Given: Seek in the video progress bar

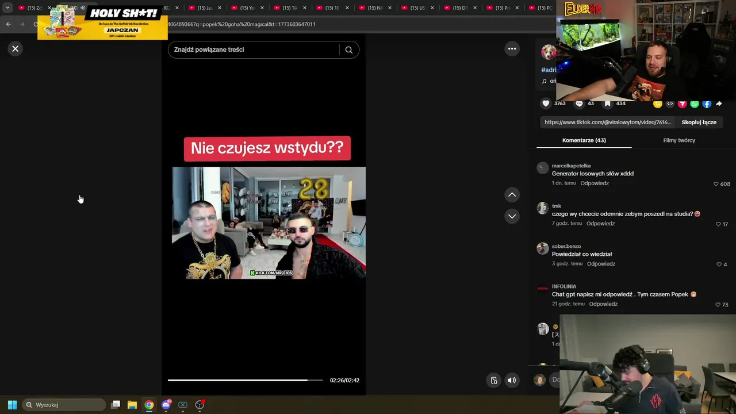Looking at the screenshot, I should [245, 380].
